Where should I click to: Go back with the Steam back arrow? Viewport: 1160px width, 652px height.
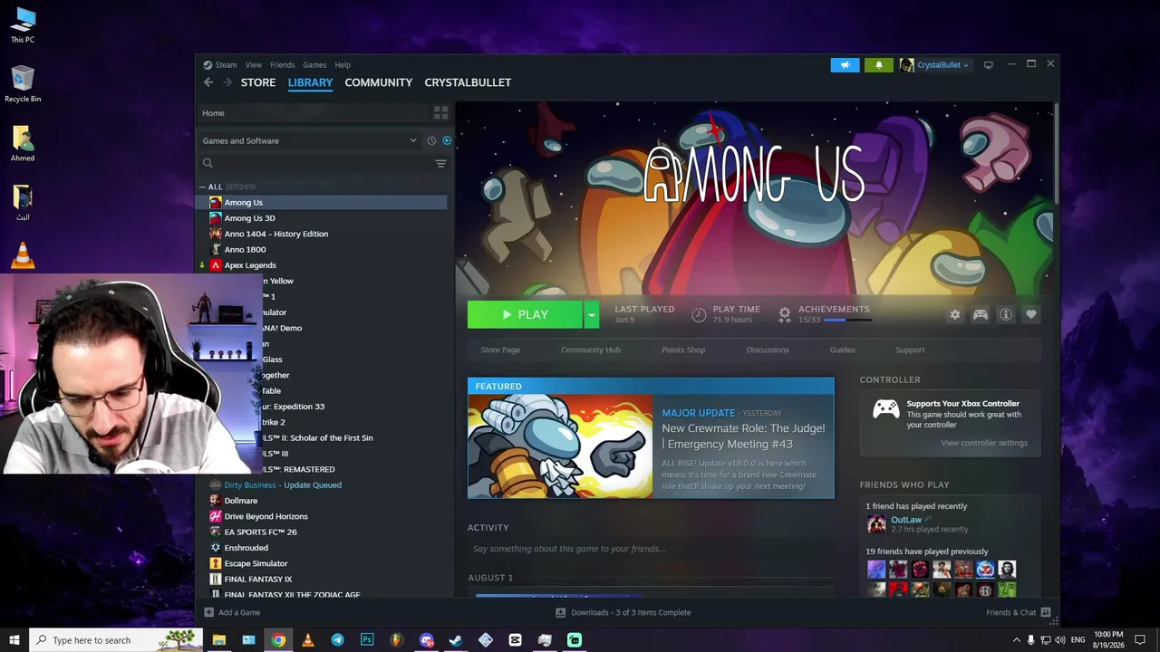[x=208, y=82]
